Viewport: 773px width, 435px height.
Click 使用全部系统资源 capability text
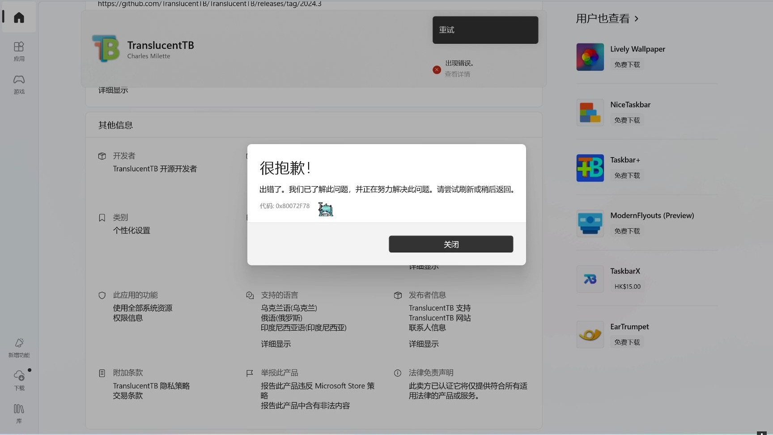click(x=142, y=308)
